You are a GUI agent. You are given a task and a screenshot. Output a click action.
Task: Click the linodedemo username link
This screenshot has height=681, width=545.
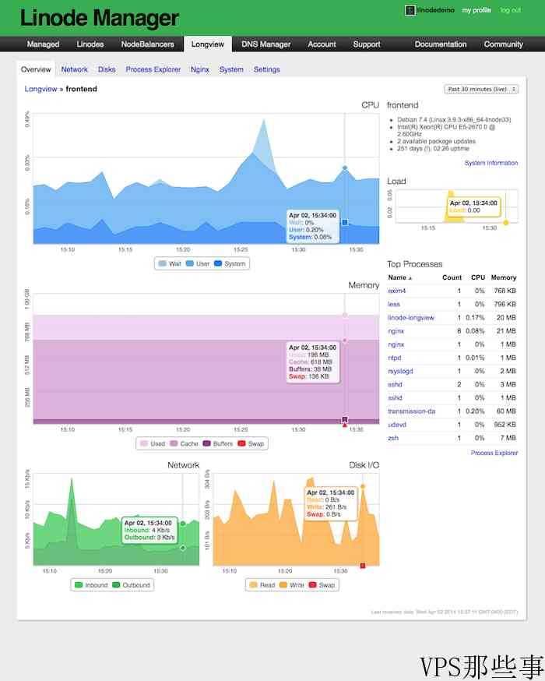(436, 10)
